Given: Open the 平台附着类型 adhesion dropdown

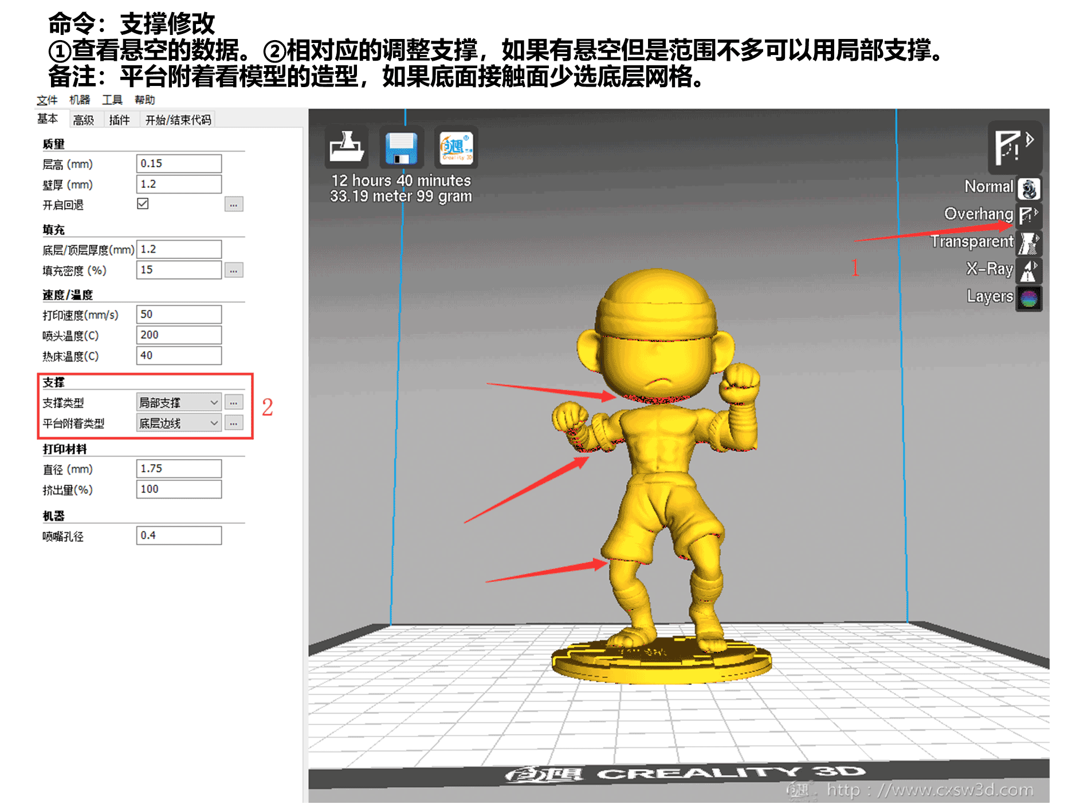Looking at the screenshot, I should tap(179, 423).
